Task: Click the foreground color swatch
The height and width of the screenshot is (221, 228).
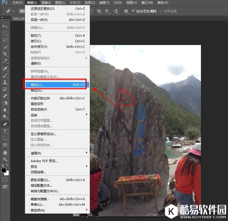Action: [x=4, y=170]
